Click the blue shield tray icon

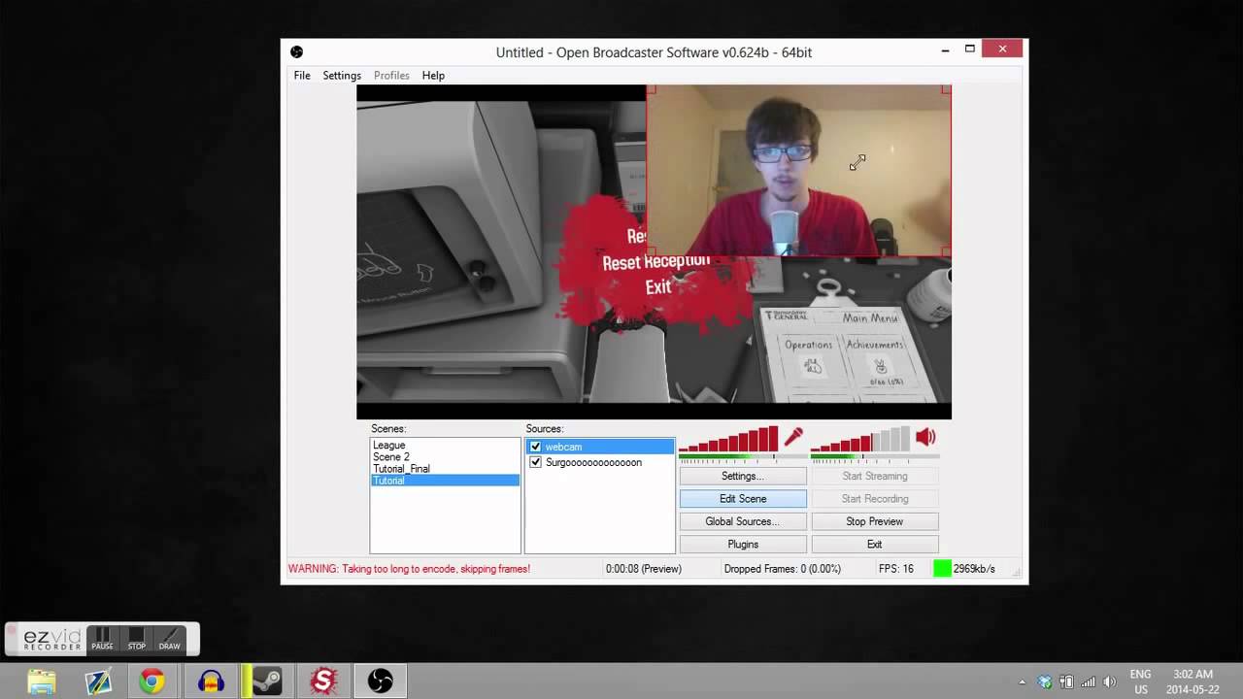[1045, 682]
